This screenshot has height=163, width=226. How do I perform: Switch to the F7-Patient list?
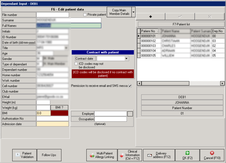coord(182,24)
